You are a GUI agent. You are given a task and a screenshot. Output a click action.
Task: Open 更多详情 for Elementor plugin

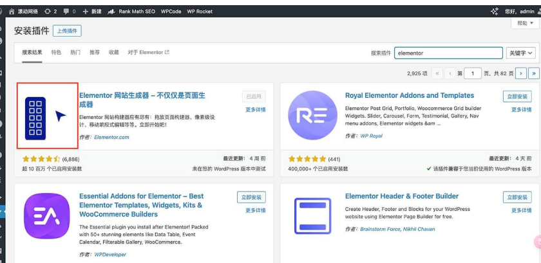(x=255, y=109)
